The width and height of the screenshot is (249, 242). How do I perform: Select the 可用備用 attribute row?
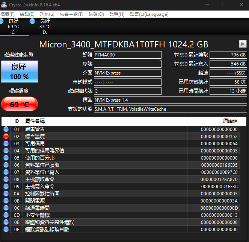[x=121, y=143]
